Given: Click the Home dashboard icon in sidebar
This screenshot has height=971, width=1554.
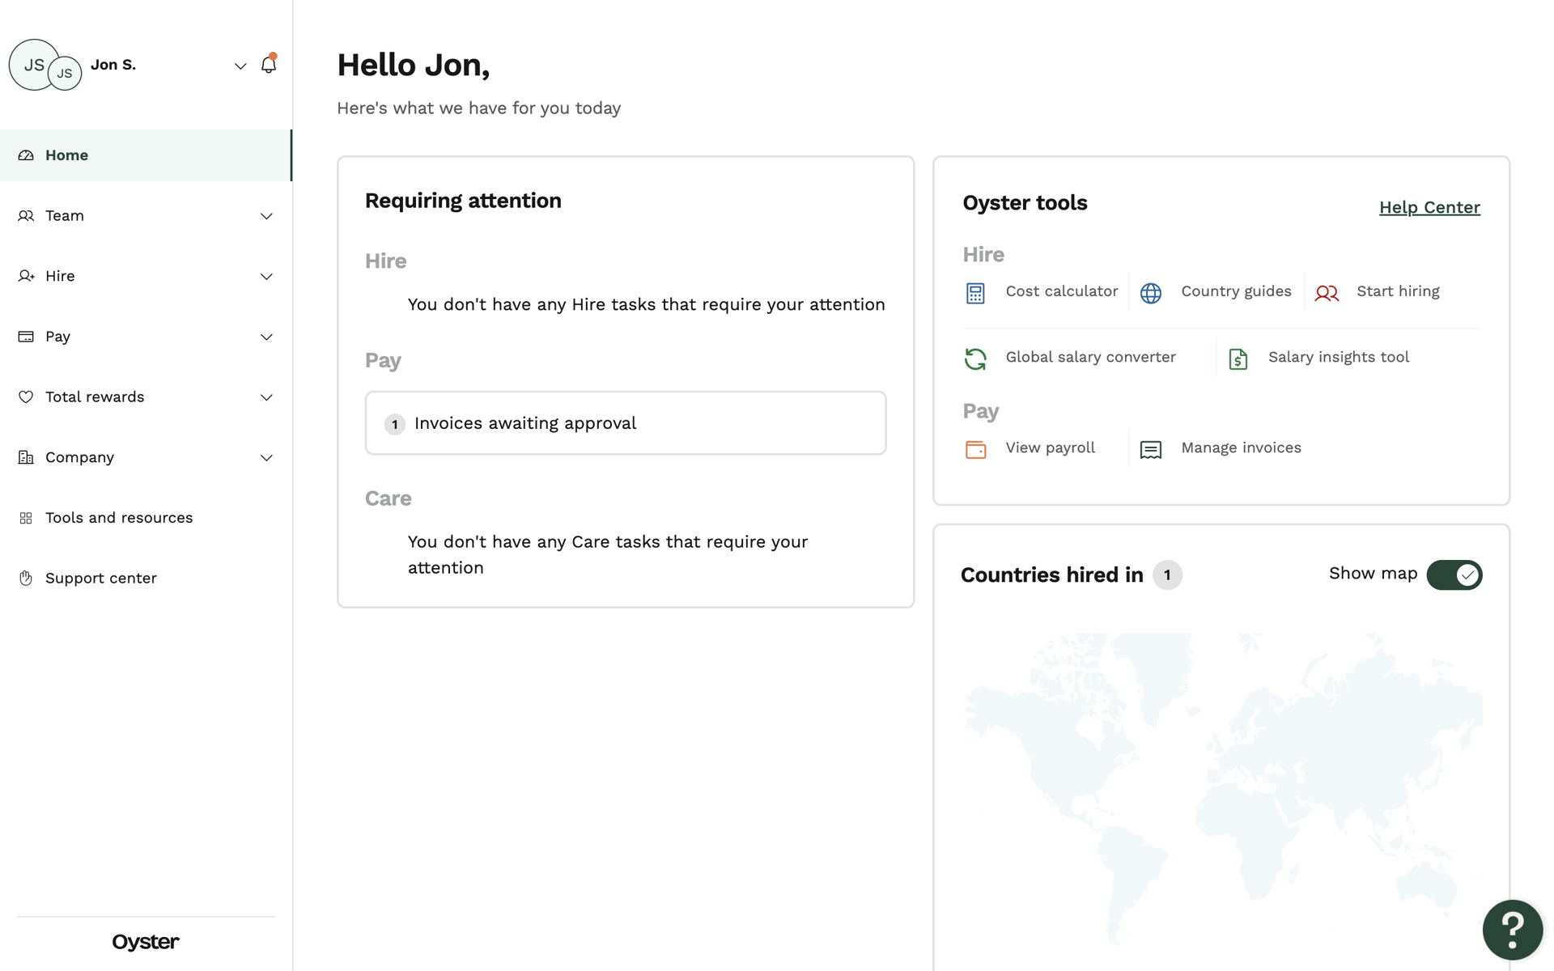Looking at the screenshot, I should [26, 155].
